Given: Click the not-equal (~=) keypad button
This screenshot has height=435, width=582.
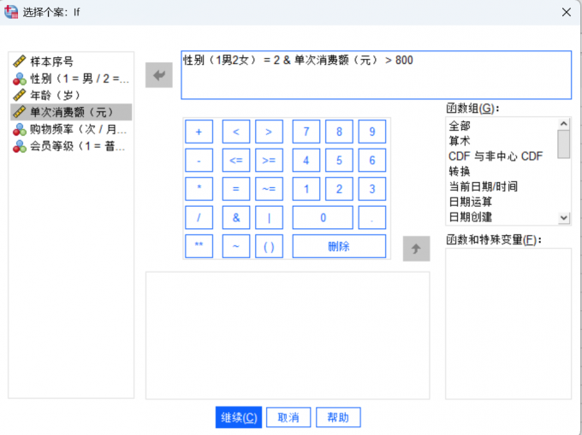Looking at the screenshot, I should click(x=269, y=189).
